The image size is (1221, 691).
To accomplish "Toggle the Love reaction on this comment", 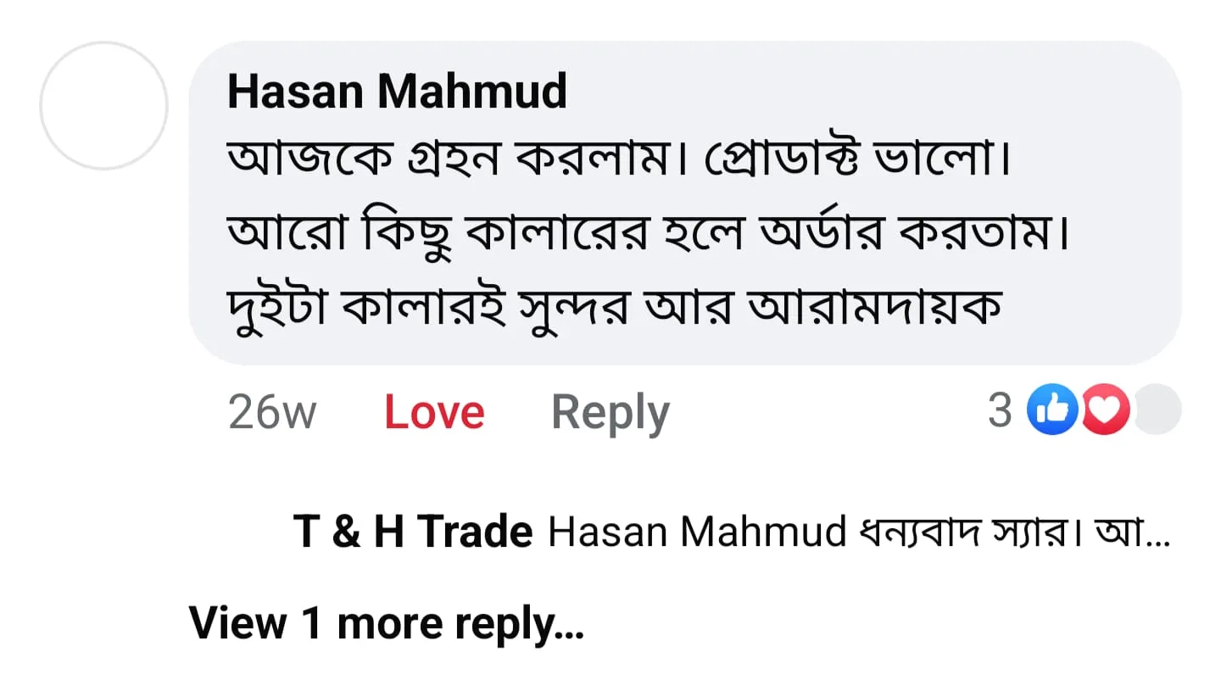I will pos(434,413).
